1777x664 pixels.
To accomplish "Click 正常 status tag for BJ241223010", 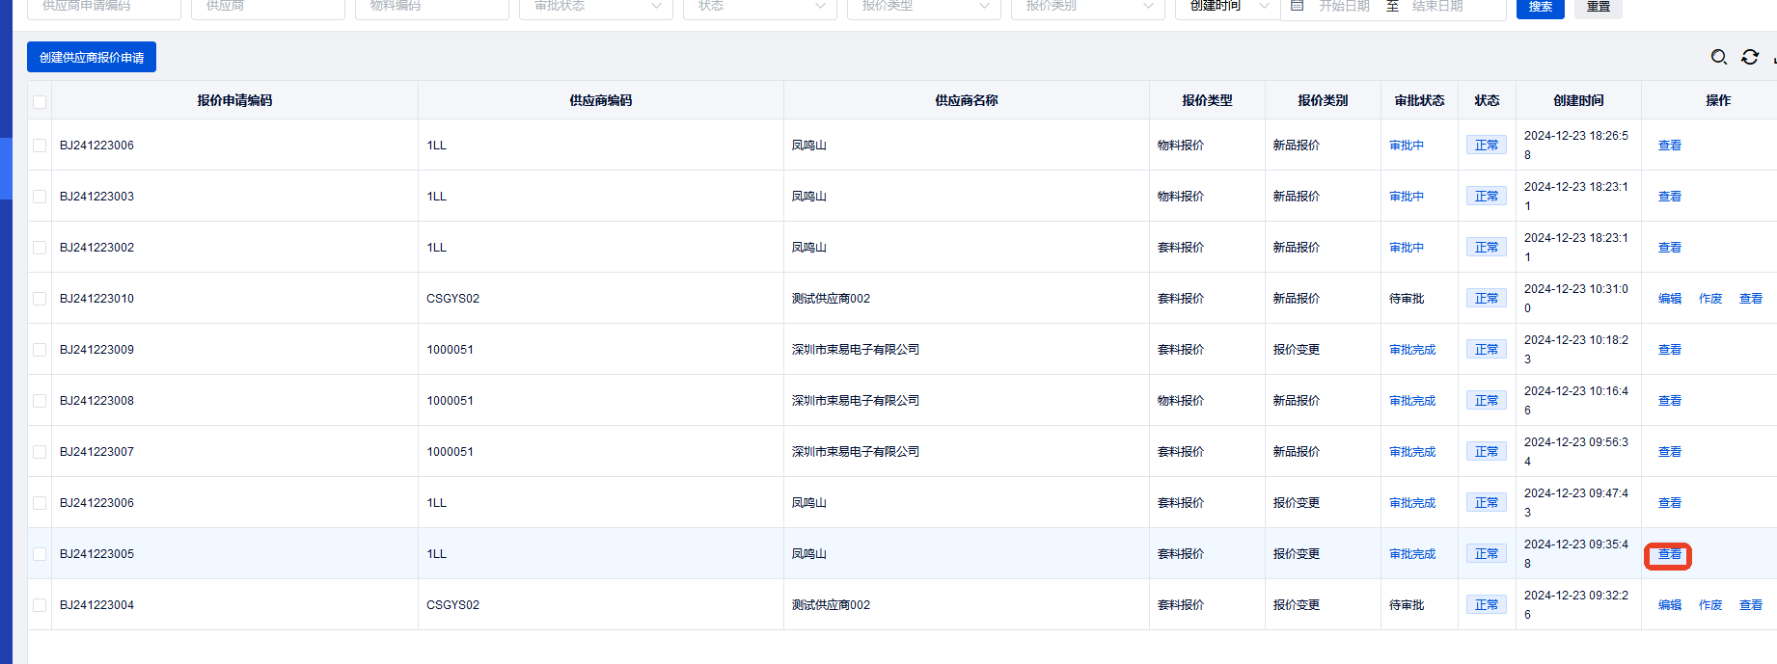I will [x=1486, y=299].
